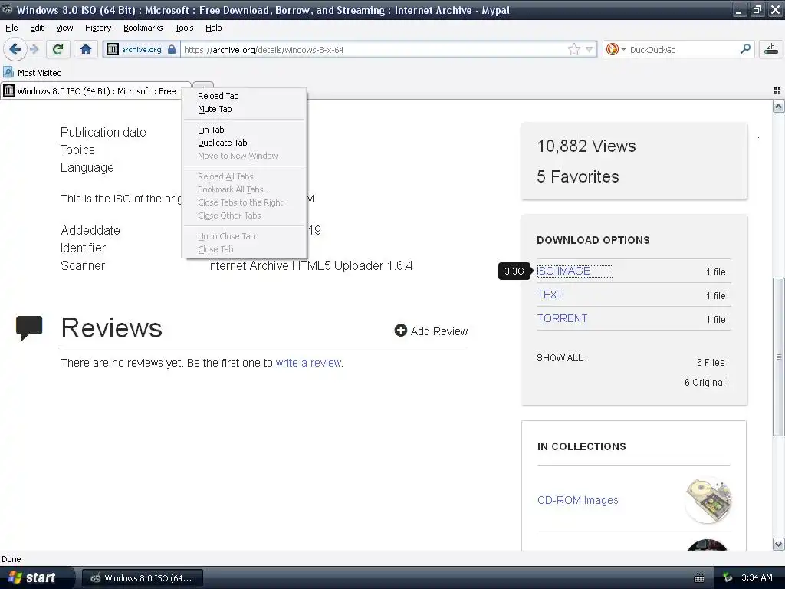Image resolution: width=785 pixels, height=589 pixels.
Task: Click the scrollbar up arrow
Action: 778,106
